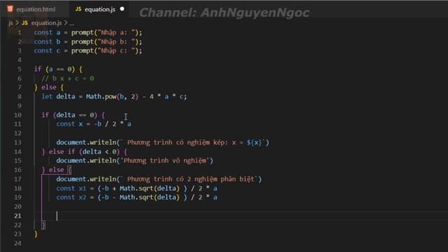Viewport: 448px width, 252px height.
Task: Click the comment '// b x + c = 0'
Action: coord(68,78)
